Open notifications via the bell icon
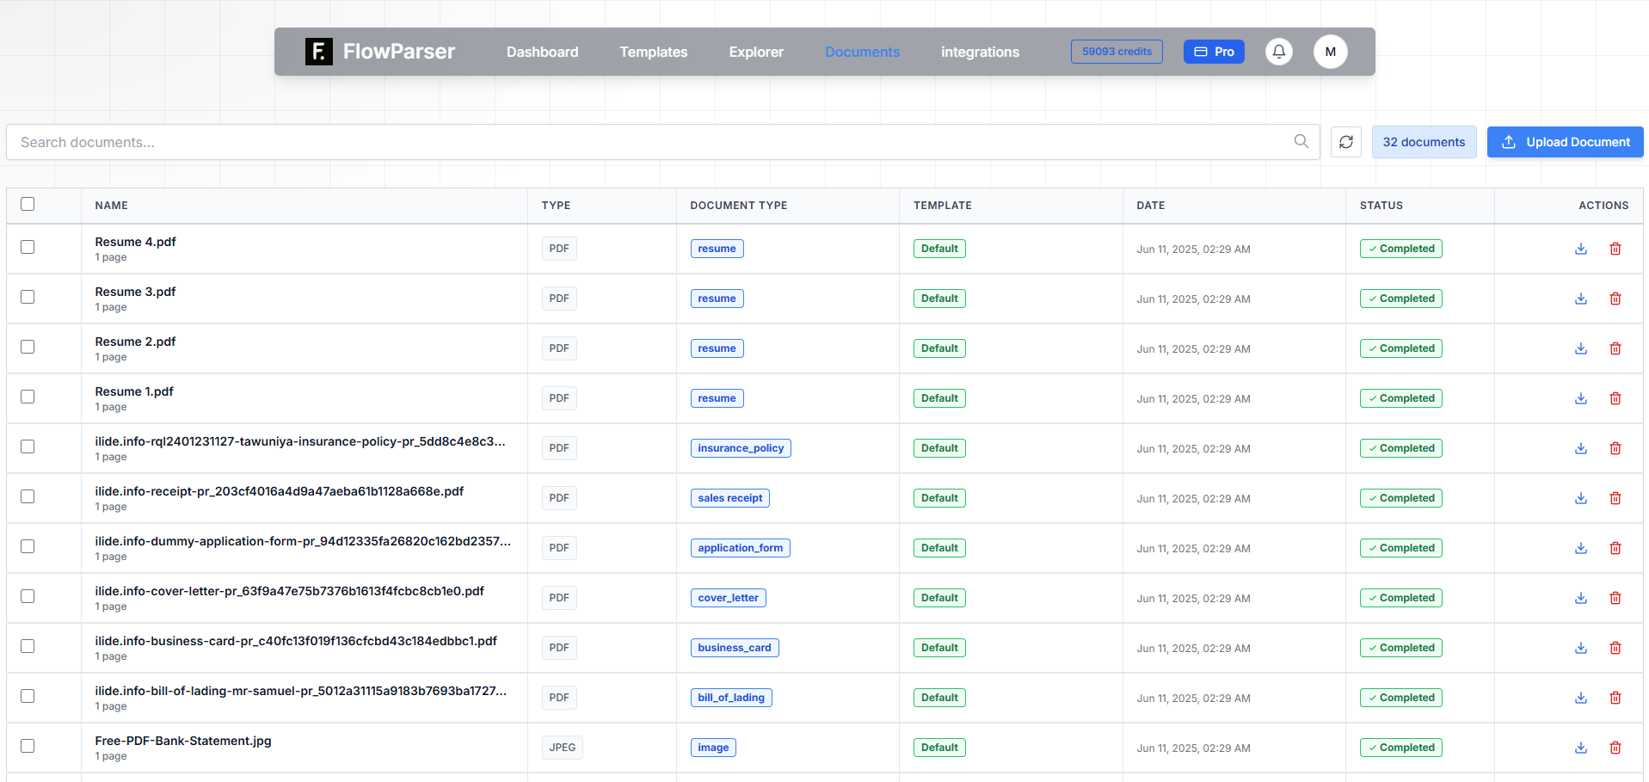 click(1278, 52)
